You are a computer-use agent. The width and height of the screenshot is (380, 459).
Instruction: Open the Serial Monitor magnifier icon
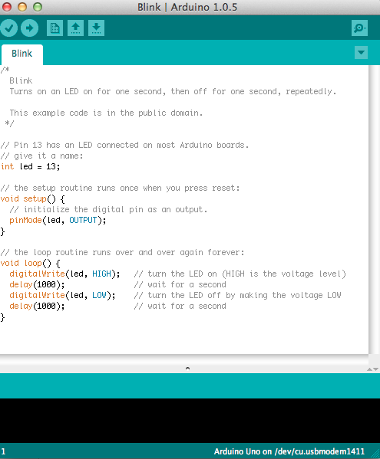pyautogui.click(x=359, y=28)
